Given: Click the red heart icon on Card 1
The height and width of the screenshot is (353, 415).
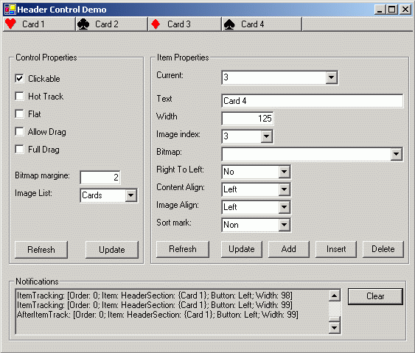Looking at the screenshot, I should click(x=10, y=24).
